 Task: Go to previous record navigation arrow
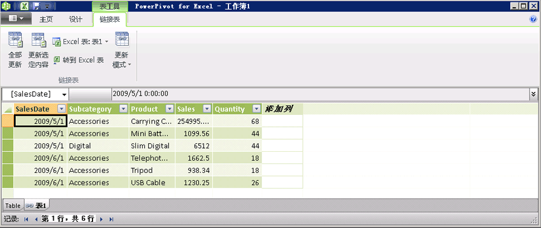(x=36, y=219)
